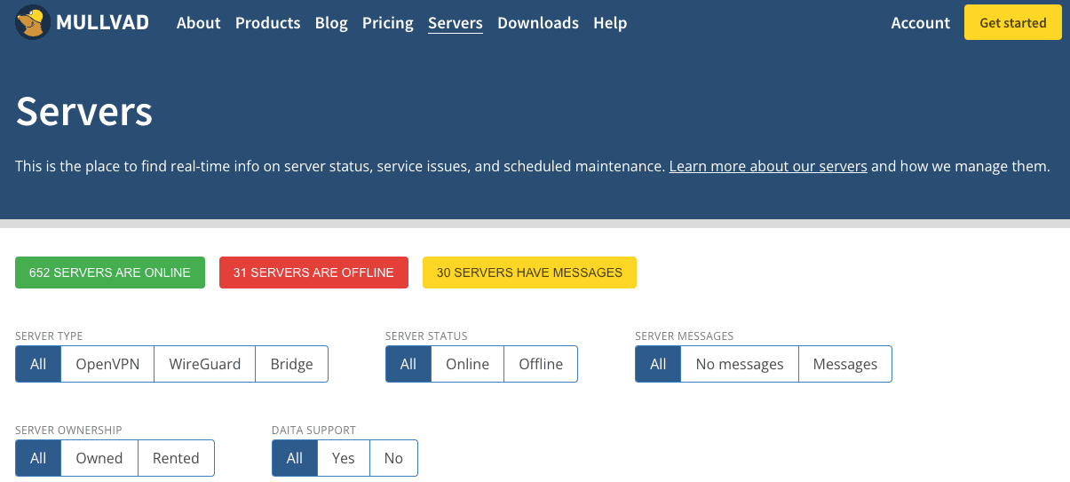Viewport: 1070px width, 482px height.
Task: Filter to servers with No messages
Action: click(x=740, y=364)
